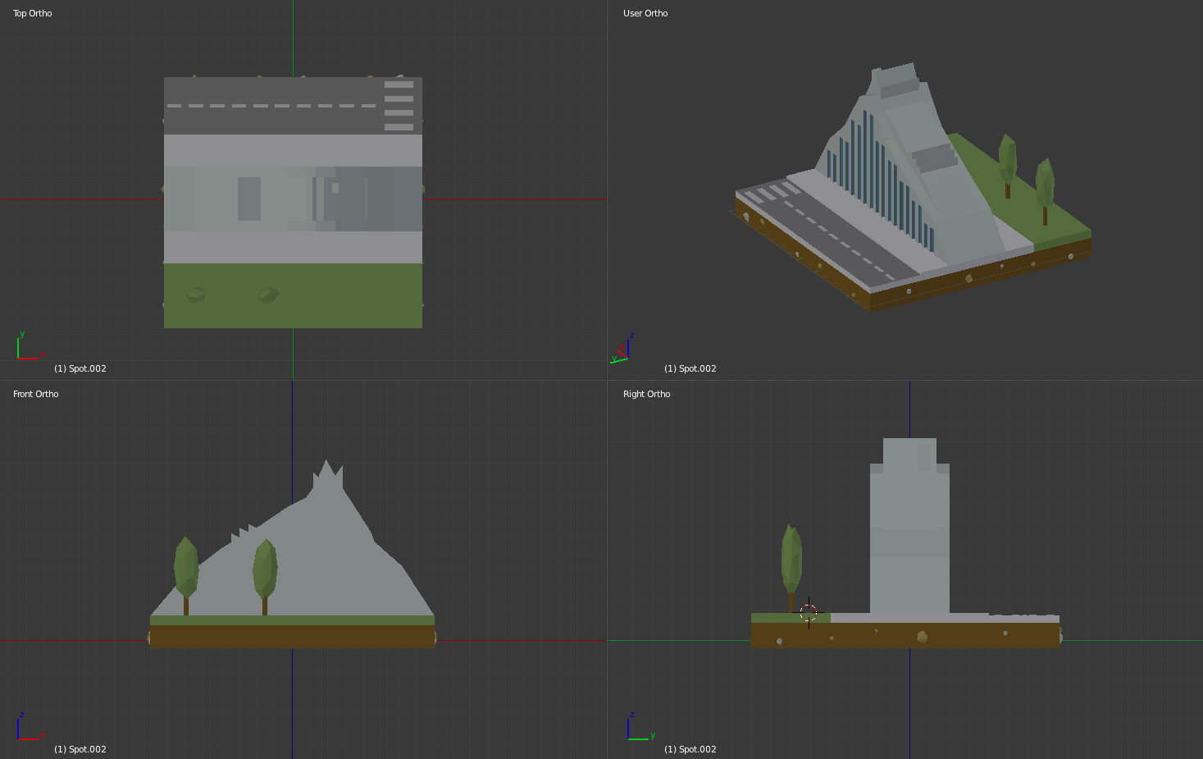The width and height of the screenshot is (1203, 759).
Task: Click the axis gizmo in User Ortho viewport
Action: 622,349
